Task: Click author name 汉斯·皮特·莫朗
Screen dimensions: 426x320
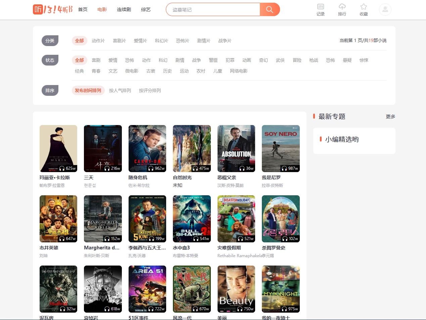Action: pyautogui.click(x=230, y=186)
